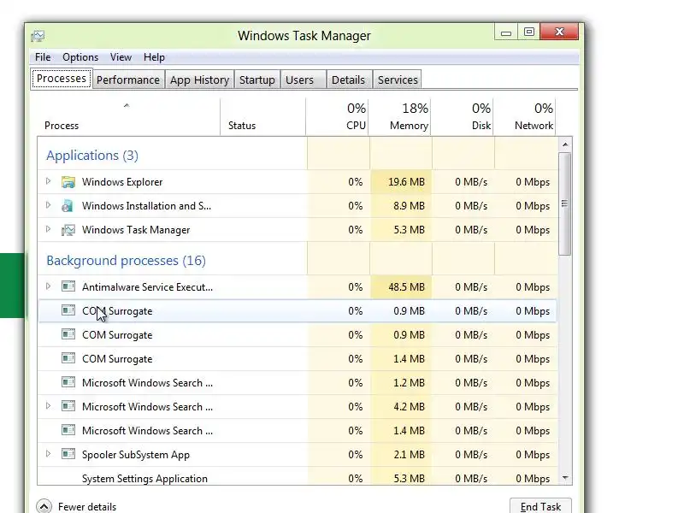Sort by the Process column header
The image size is (684, 513).
point(127,117)
